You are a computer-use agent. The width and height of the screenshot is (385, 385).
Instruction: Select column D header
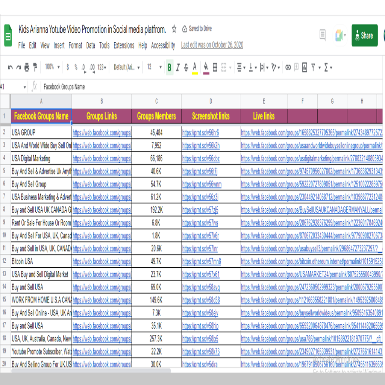point(211,101)
